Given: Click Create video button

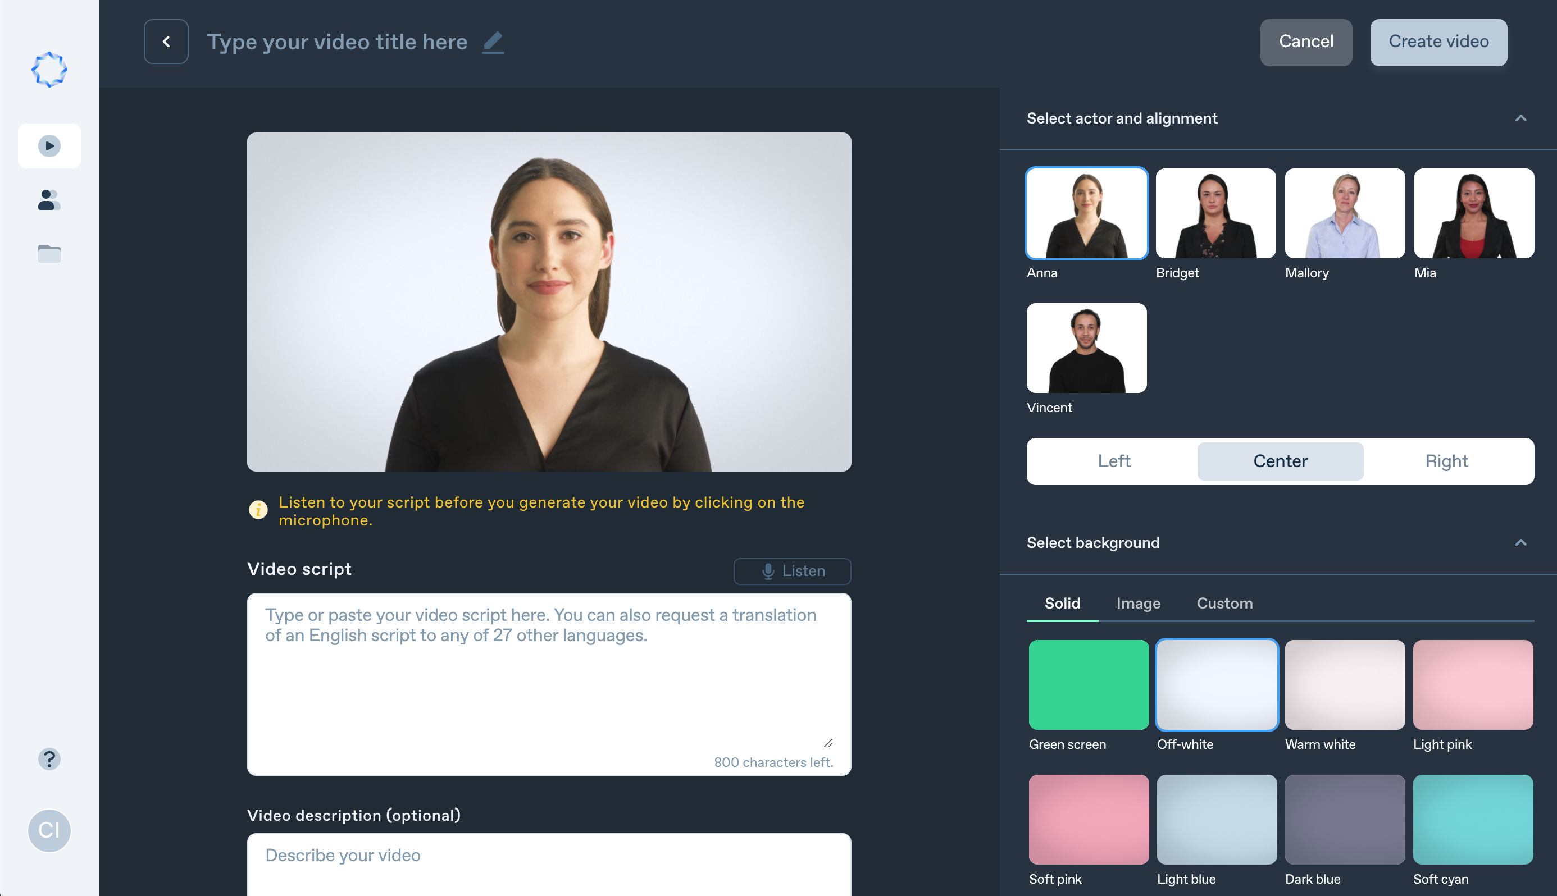Looking at the screenshot, I should pos(1438,42).
